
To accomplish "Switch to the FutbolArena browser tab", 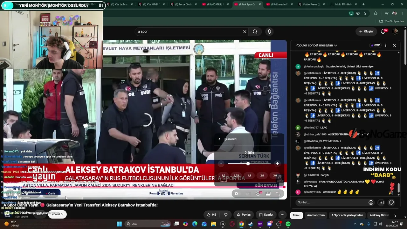I will (x=311, y=4).
